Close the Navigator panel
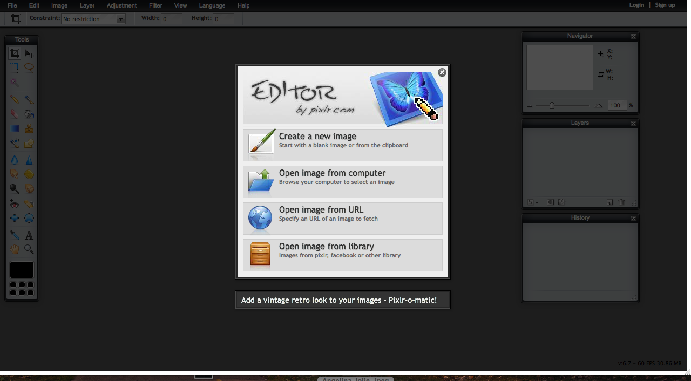 point(634,36)
